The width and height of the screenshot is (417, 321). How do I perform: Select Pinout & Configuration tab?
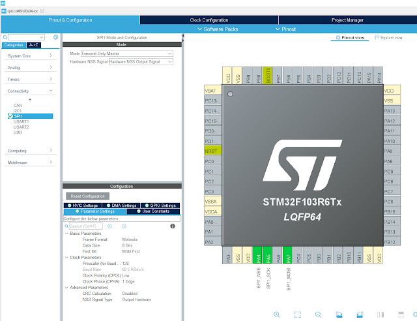click(x=70, y=20)
